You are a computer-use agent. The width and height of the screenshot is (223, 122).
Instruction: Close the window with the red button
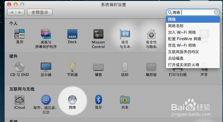coord(9,5)
